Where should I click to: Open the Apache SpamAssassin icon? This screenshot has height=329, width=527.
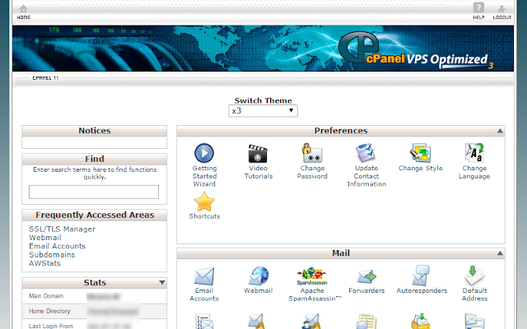point(312,276)
